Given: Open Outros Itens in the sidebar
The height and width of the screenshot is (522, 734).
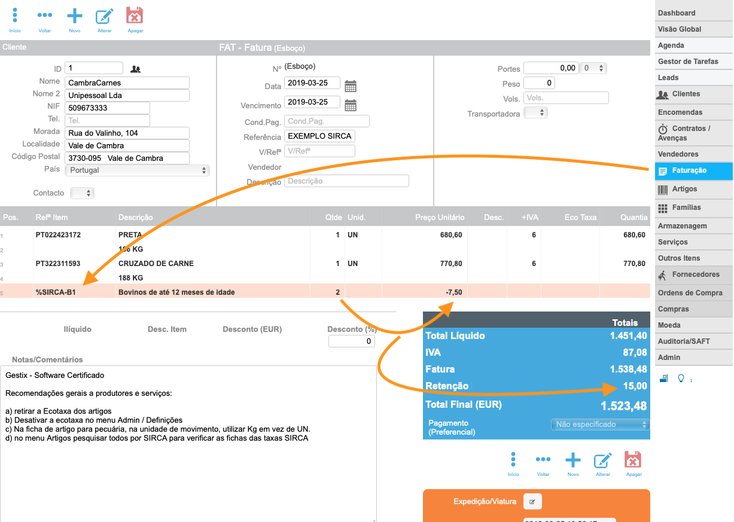Looking at the screenshot, I should 693,258.
